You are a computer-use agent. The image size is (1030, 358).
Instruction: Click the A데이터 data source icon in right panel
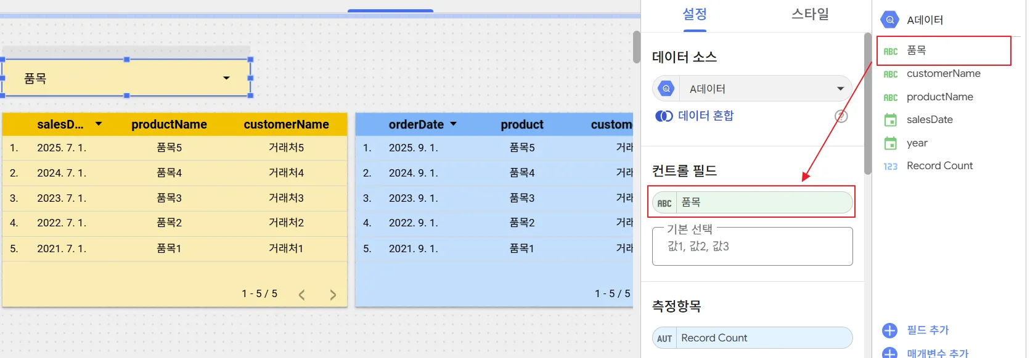(x=889, y=20)
